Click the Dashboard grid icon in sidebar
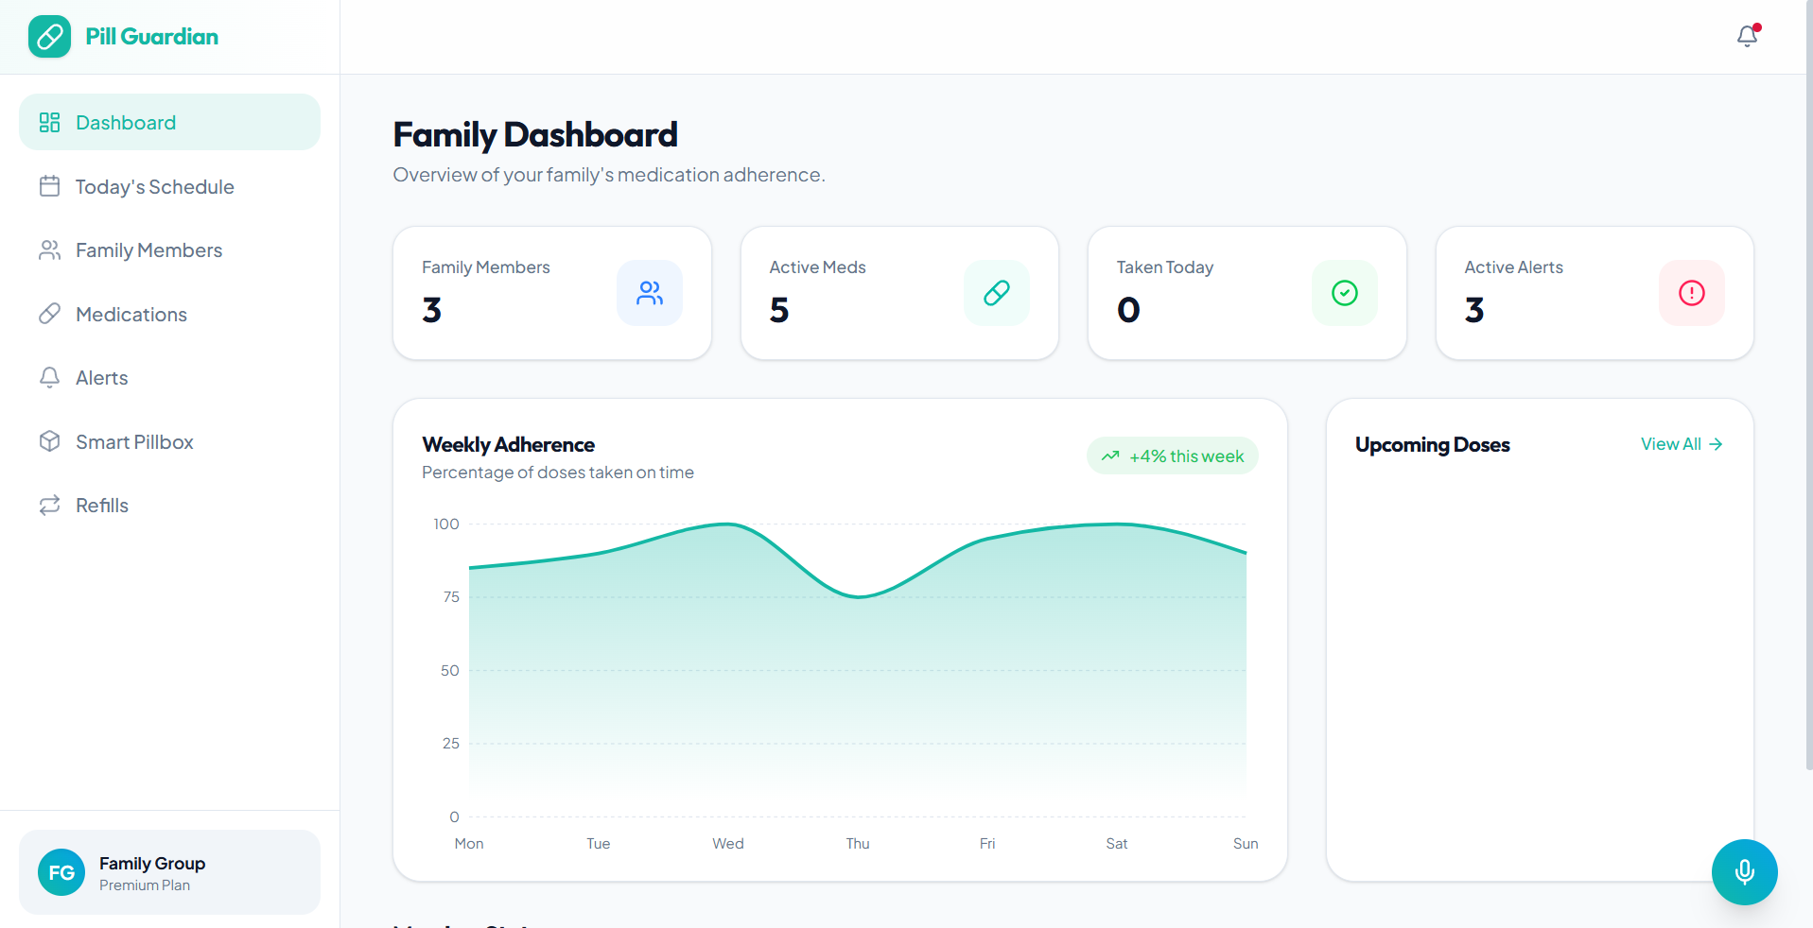Screen dimensions: 1813x928 49,123
